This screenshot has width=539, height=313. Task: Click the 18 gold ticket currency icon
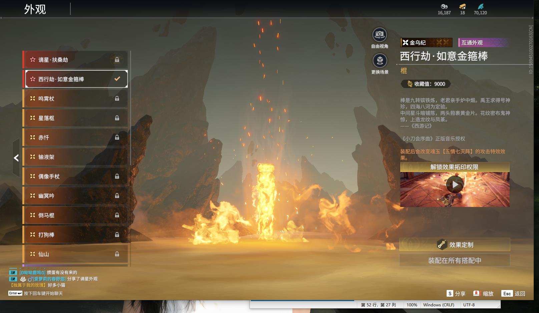(x=463, y=6)
